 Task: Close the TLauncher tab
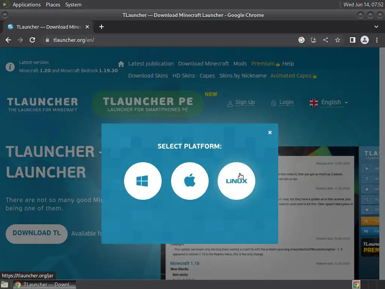(87, 27)
